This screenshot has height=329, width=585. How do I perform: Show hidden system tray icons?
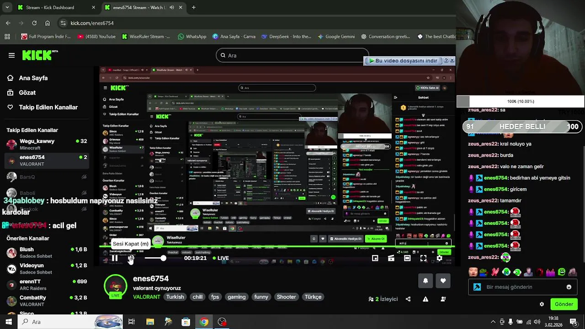point(494,322)
